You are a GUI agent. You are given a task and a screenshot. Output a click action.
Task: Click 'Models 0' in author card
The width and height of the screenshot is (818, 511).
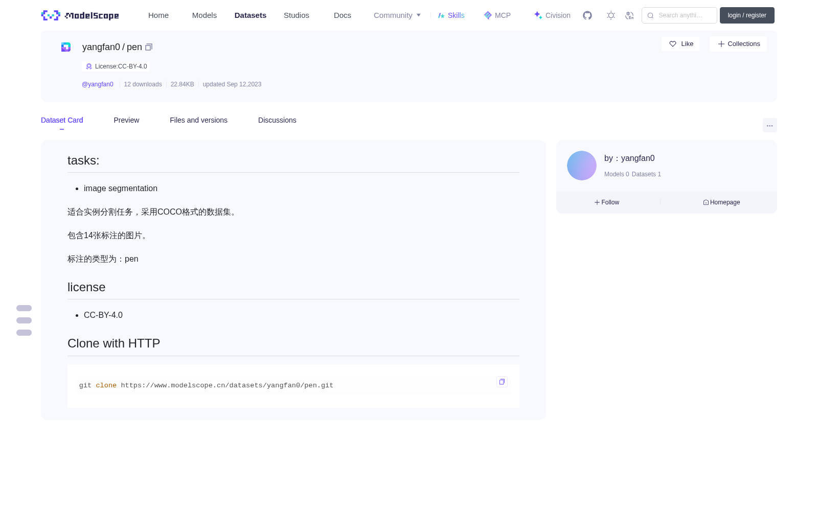click(x=617, y=174)
